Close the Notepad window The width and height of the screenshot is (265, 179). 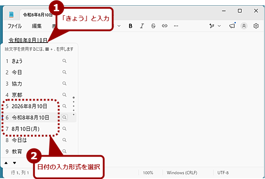pos(256,11)
